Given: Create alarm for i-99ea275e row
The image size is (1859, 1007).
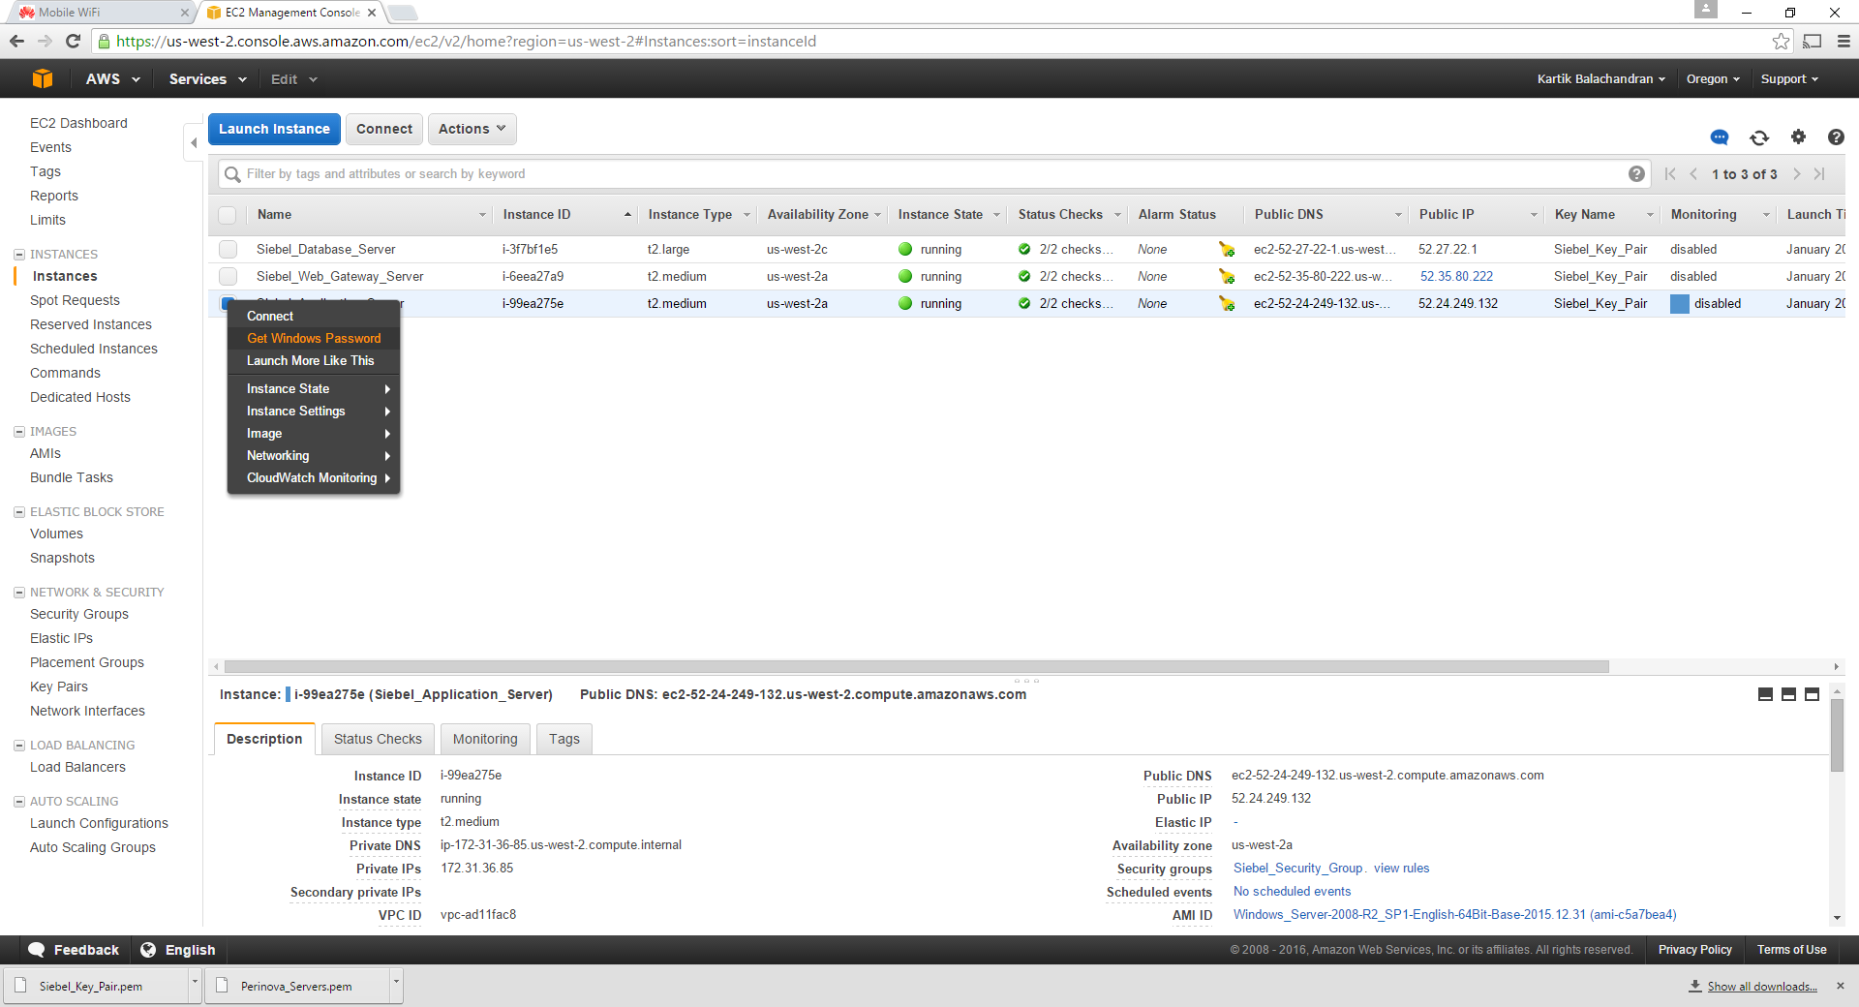Looking at the screenshot, I should pos(1227,304).
